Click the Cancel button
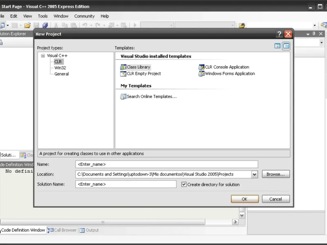Viewport: 327px width, 245px height. pyautogui.click(x=275, y=199)
